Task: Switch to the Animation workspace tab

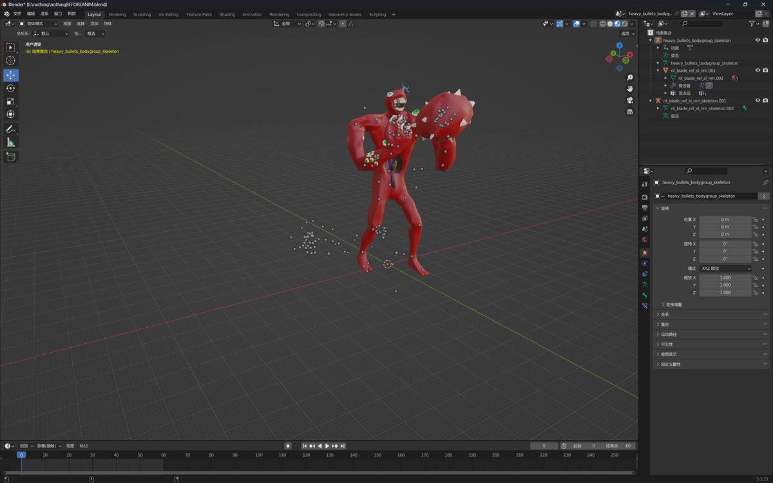Action: pyautogui.click(x=252, y=14)
